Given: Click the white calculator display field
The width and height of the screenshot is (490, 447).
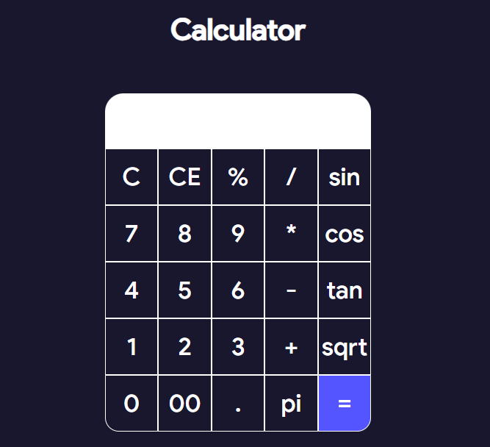Looking at the screenshot, I should [x=238, y=121].
